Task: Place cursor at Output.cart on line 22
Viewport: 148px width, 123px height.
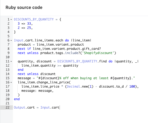Action: [24, 108]
